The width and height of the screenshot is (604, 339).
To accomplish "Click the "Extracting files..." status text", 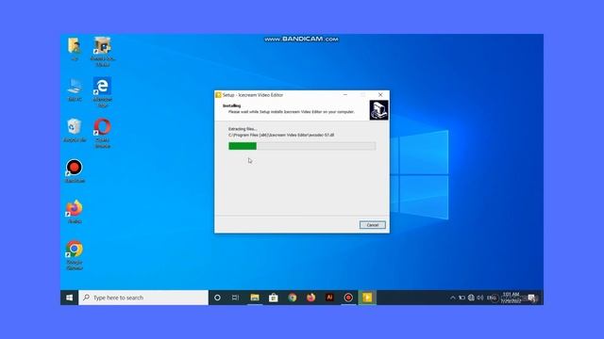I will (243, 129).
